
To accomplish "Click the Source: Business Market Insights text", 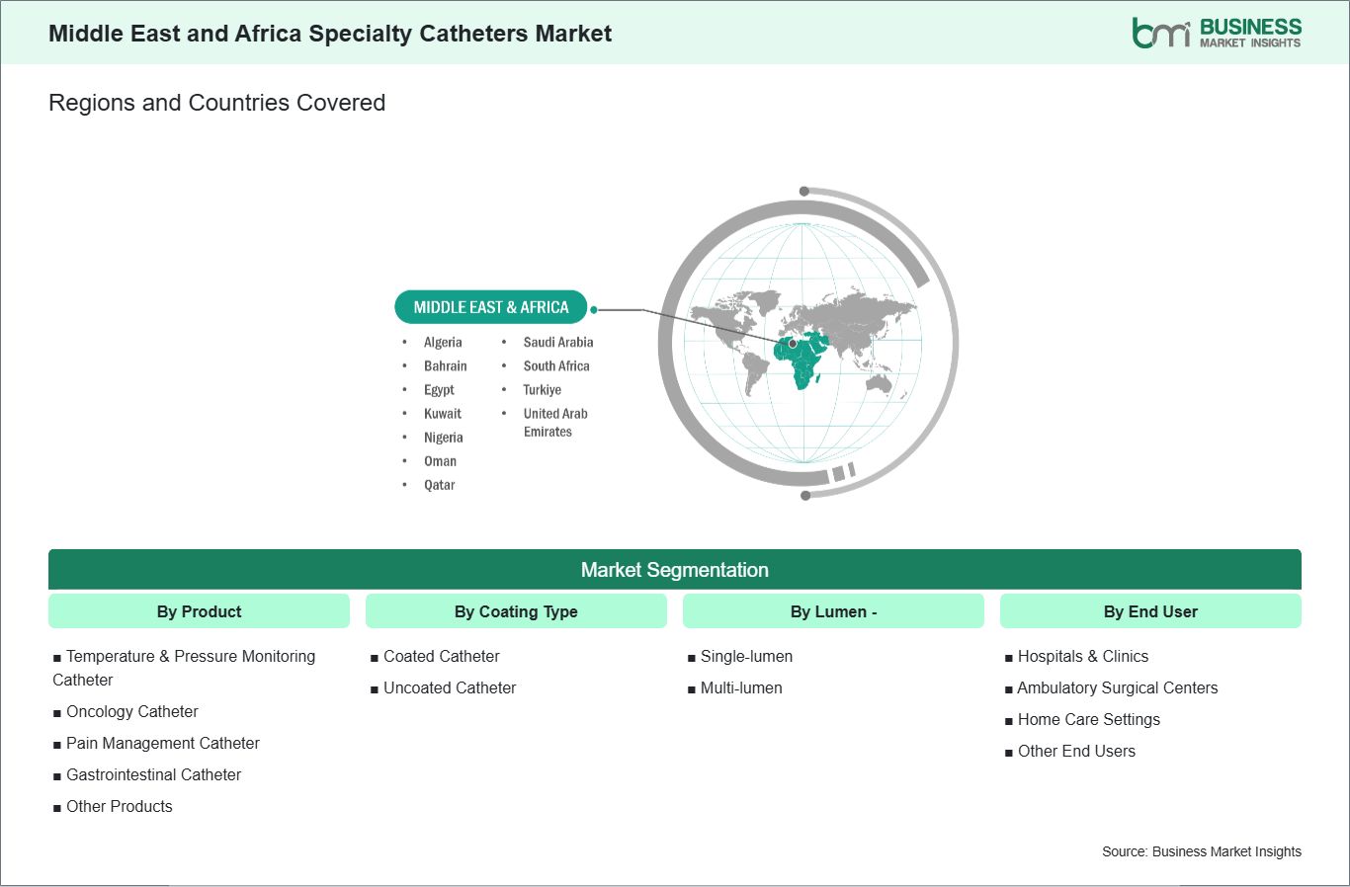I will point(1201,851).
